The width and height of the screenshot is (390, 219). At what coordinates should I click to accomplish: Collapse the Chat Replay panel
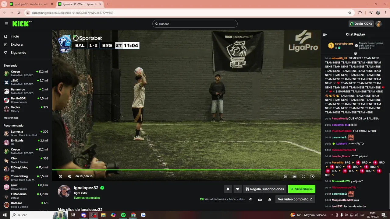point(325,34)
